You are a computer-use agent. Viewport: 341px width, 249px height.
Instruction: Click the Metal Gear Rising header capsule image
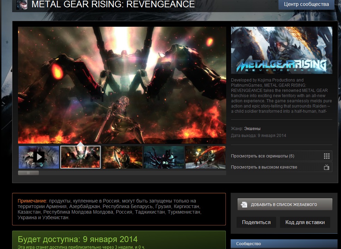[281, 50]
